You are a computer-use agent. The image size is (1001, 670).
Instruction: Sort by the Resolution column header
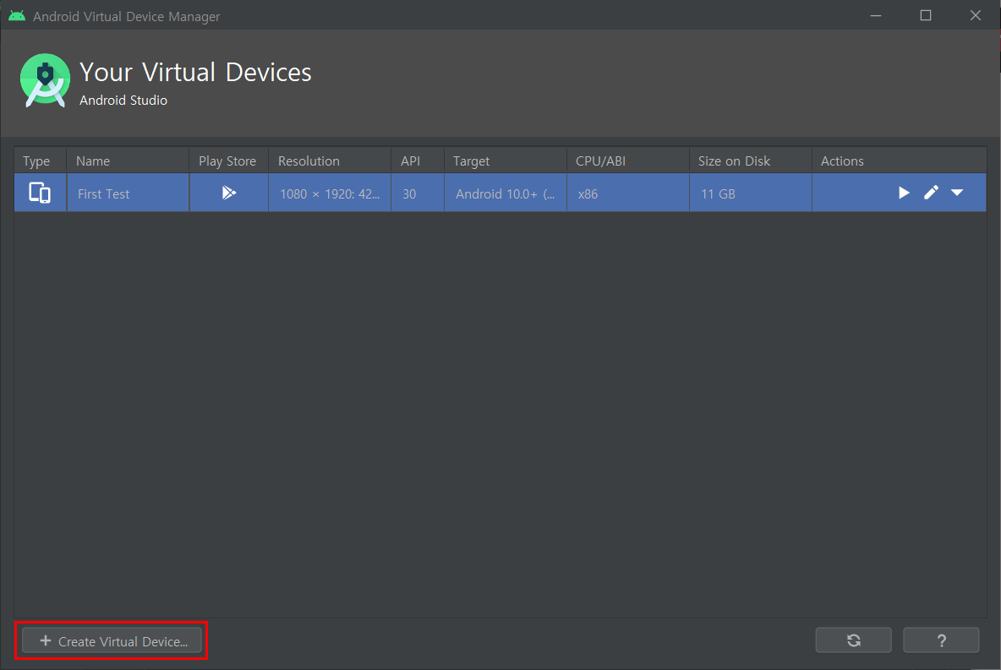(330, 161)
